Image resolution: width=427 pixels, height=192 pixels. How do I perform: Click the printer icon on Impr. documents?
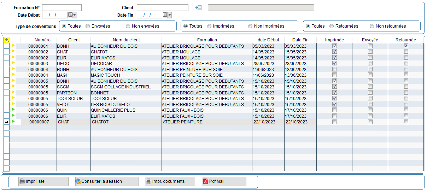point(148,181)
